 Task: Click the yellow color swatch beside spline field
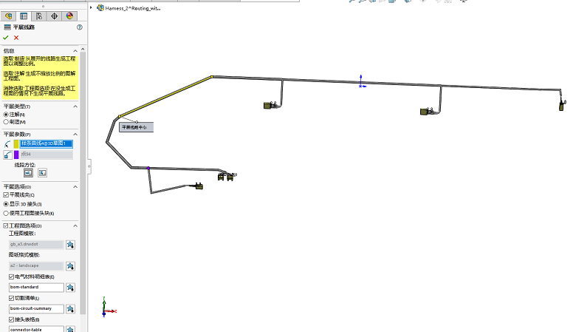16,143
